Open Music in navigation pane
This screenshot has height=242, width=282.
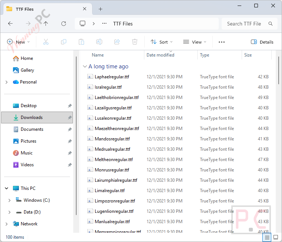pos(23,153)
